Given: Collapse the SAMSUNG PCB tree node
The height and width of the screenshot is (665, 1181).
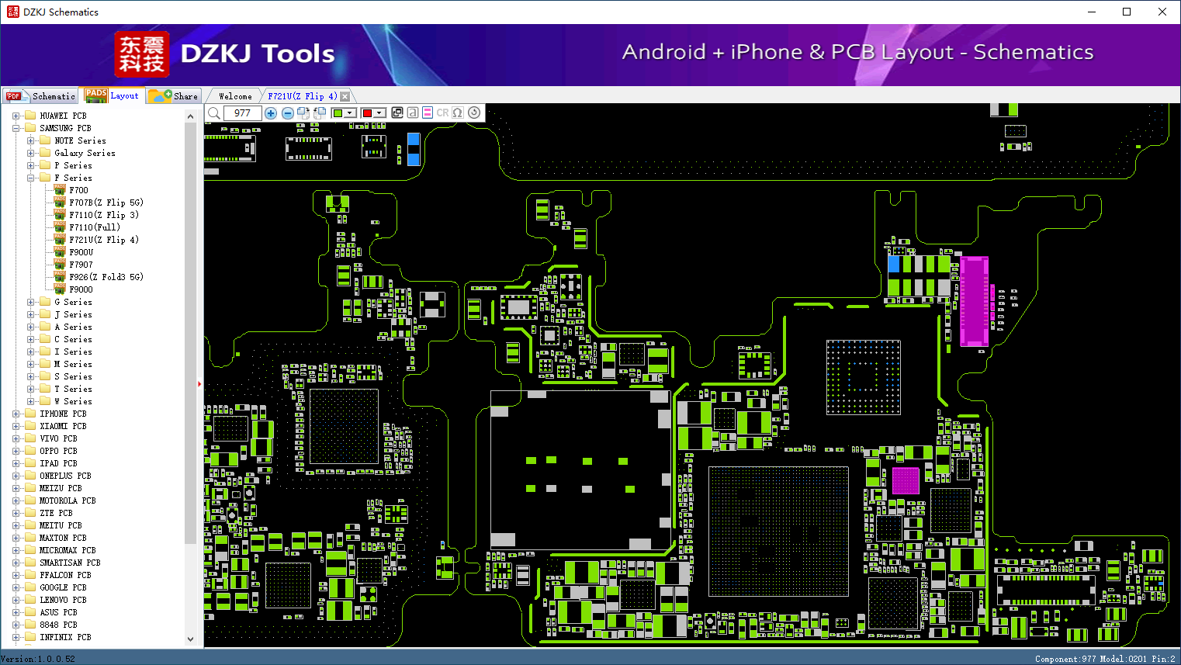Looking at the screenshot, I should click(x=16, y=128).
